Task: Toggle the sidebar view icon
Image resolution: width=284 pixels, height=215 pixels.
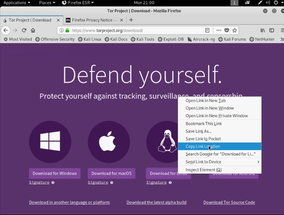Action: [271, 30]
